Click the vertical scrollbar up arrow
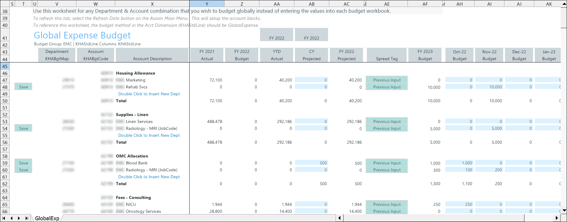 tap(564, 4)
